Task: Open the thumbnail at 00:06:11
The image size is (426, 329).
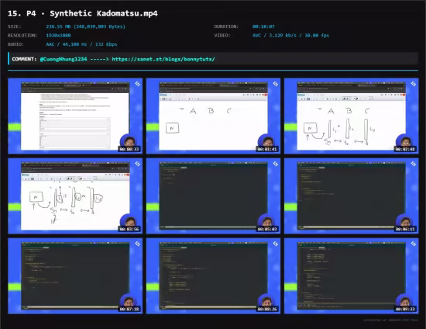Action: [352, 196]
